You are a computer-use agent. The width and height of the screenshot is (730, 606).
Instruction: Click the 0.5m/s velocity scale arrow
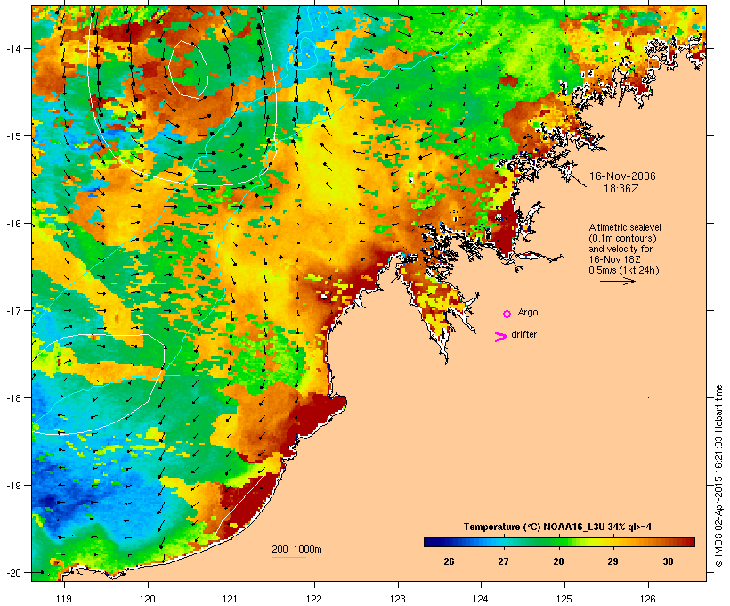pos(618,281)
